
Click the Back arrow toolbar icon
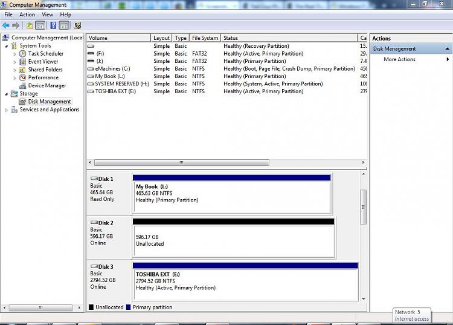[6, 25]
